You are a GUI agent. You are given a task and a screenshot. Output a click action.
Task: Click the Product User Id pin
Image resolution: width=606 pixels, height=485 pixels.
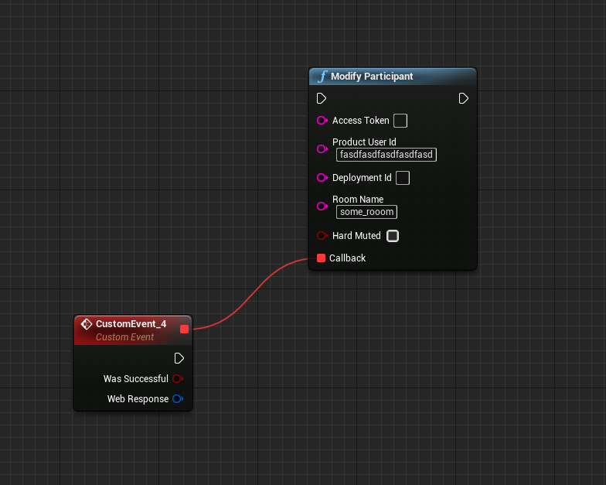point(322,149)
